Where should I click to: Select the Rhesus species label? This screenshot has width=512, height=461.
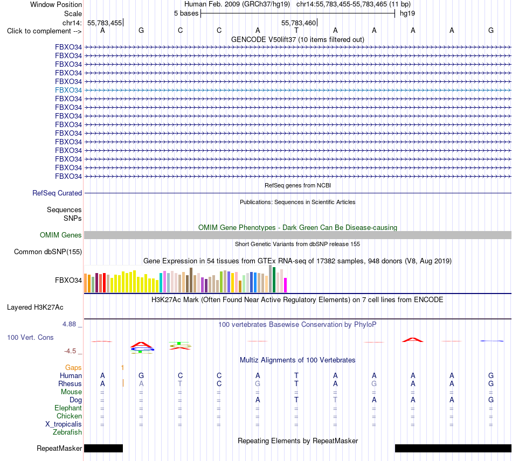point(70,383)
